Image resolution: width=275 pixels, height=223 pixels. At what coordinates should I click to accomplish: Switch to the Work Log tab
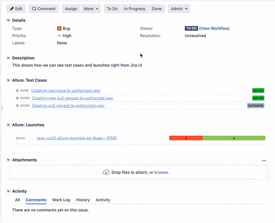[61, 200]
